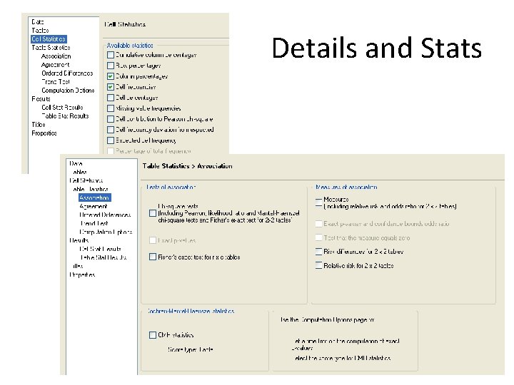Open Trend Test in the lower tree
This screenshot has width=514, height=385.
point(94,223)
